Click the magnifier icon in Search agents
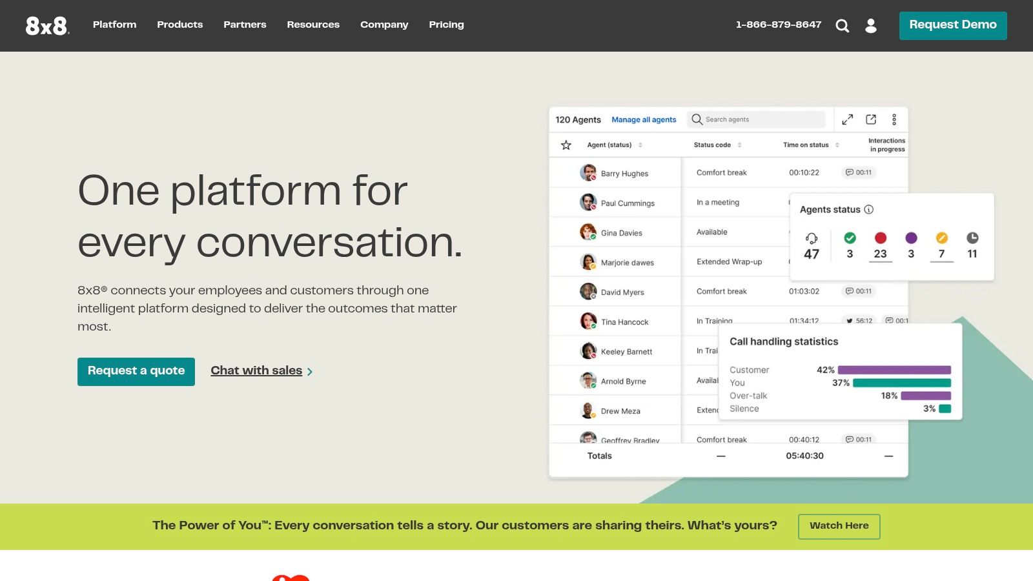 point(697,119)
